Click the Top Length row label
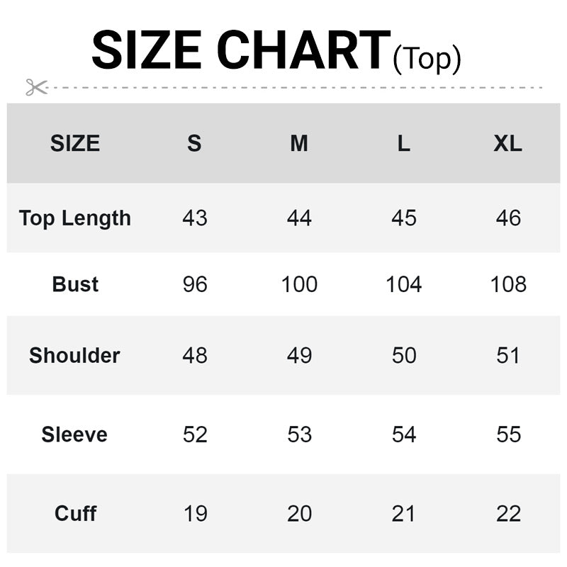 75,218
